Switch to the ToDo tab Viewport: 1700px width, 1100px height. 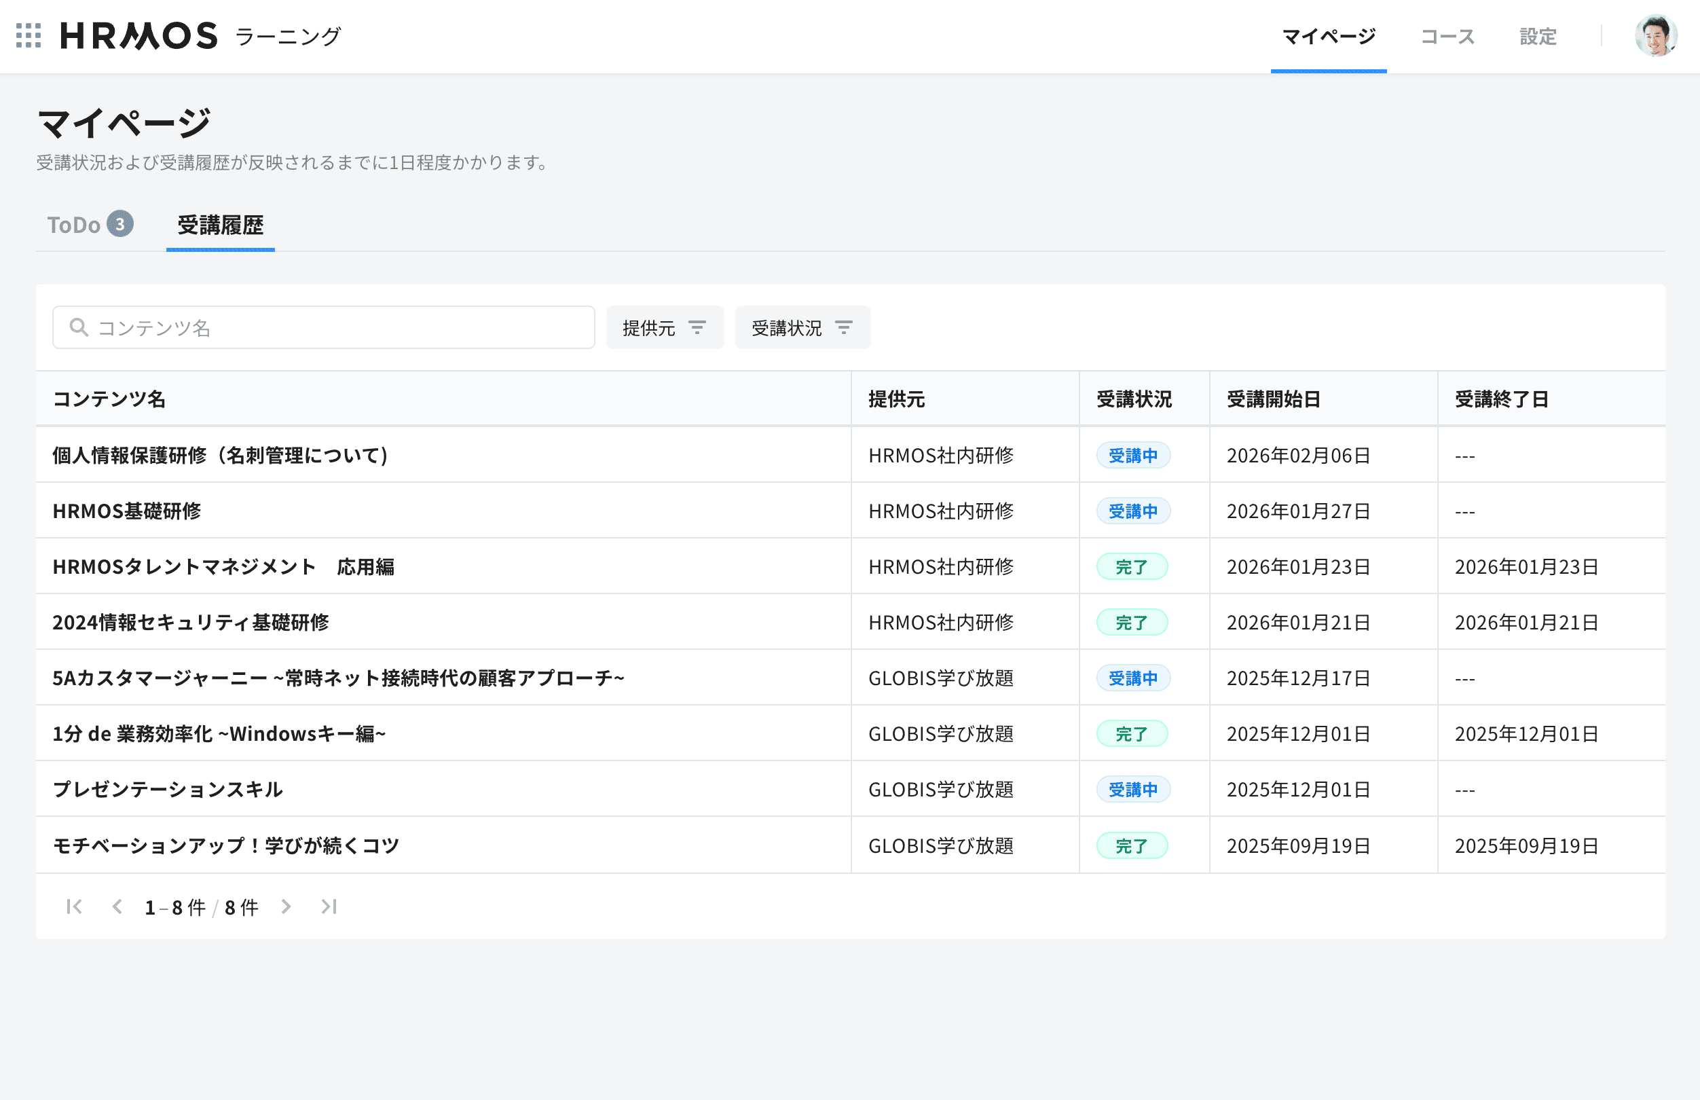coord(89,225)
